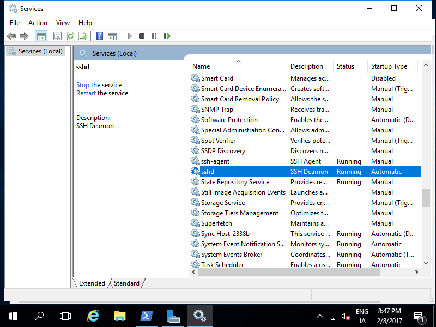Viewport: 436px width, 327px height.
Task: Select the Services (Local) tree node
Action: pos(35,51)
